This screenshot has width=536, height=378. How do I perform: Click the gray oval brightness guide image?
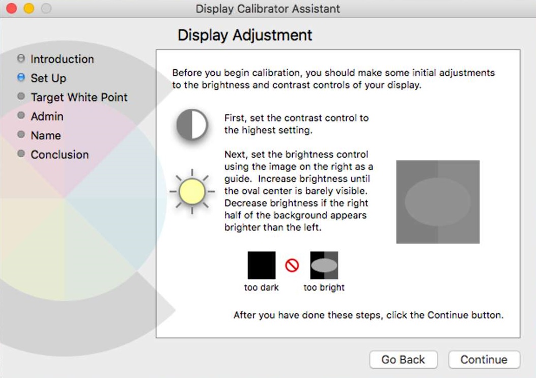[x=438, y=201]
